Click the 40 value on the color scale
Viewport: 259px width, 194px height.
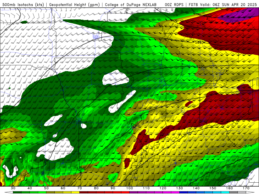tap(30, 188)
